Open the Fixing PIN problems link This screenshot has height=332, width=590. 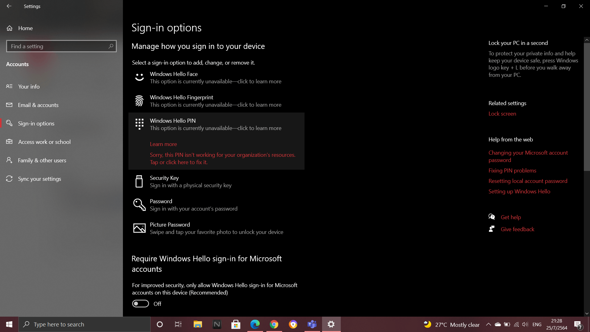512,171
